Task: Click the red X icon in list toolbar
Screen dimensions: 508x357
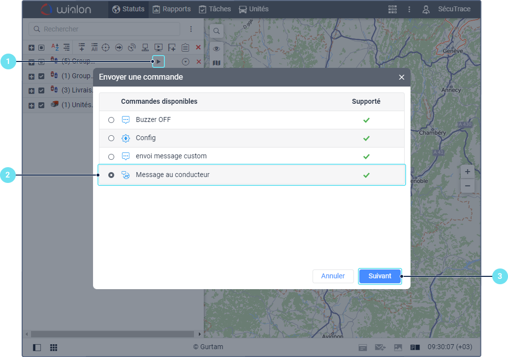Action: point(198,47)
